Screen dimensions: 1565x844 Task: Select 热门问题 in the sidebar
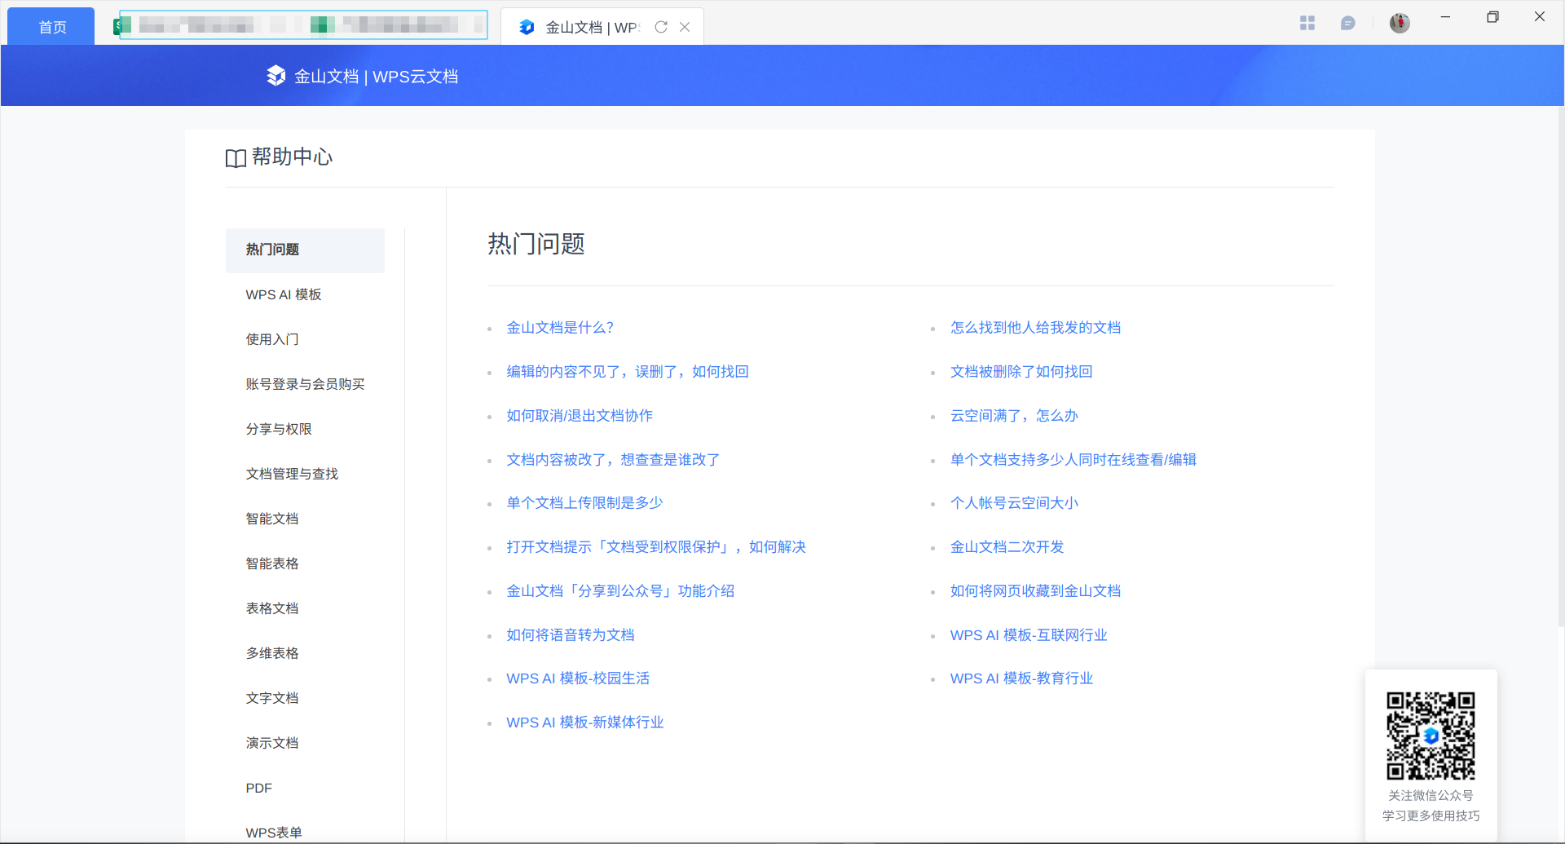click(305, 250)
